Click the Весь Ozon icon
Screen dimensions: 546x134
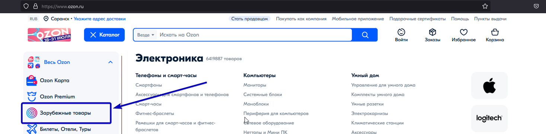[x=33, y=62]
